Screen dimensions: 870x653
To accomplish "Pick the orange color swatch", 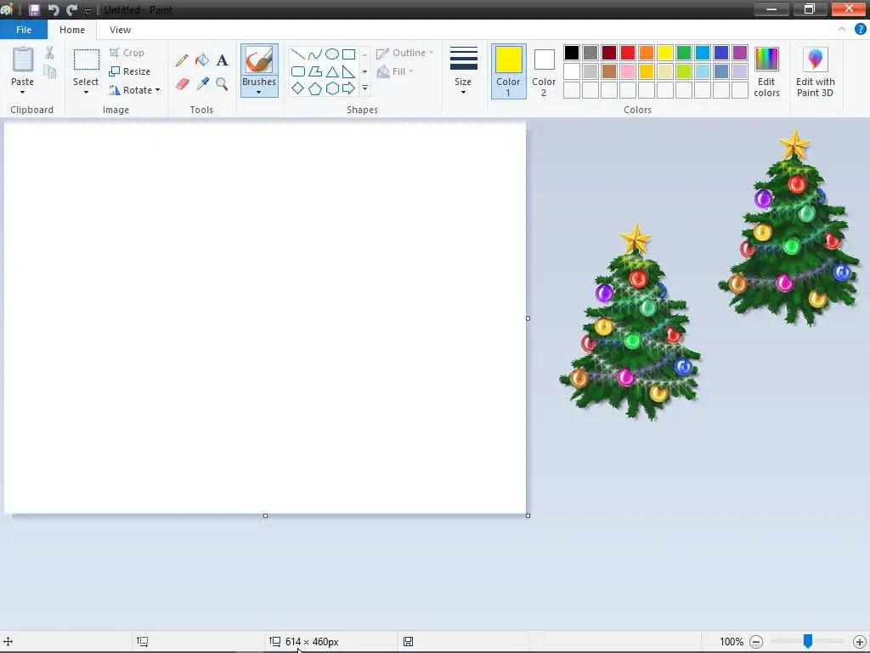I will click(x=647, y=53).
